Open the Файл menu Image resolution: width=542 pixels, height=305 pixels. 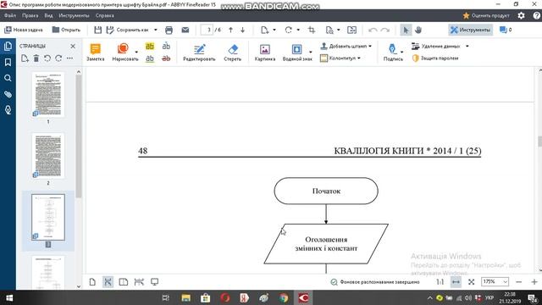(10, 15)
